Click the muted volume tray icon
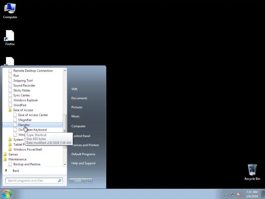Screen dimensions: 265x199 coord(239,194)
